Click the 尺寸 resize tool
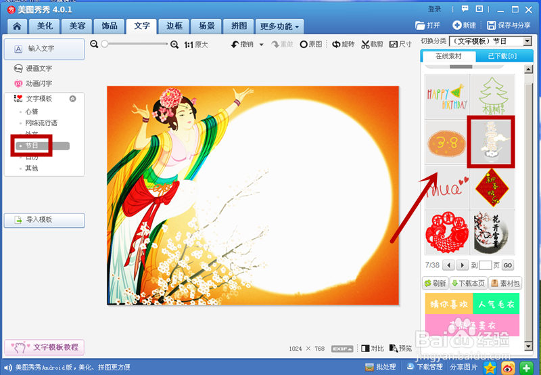The height and width of the screenshot is (375, 541). click(400, 44)
